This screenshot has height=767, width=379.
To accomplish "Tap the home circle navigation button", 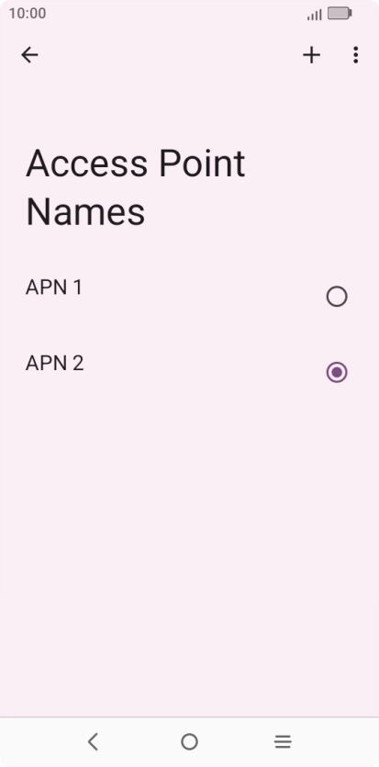I will 189,741.
